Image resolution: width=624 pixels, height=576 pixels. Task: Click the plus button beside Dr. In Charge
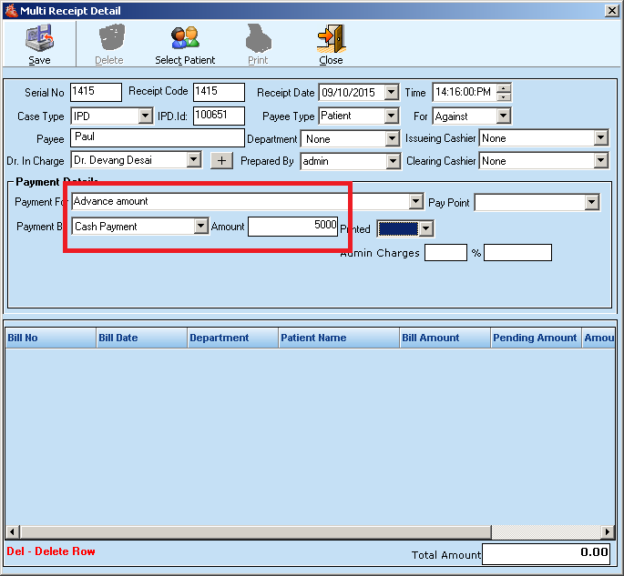pyautogui.click(x=221, y=160)
